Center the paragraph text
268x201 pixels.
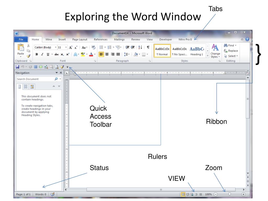point(107,54)
